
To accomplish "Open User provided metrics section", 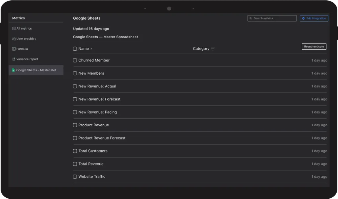I will pos(26,39).
